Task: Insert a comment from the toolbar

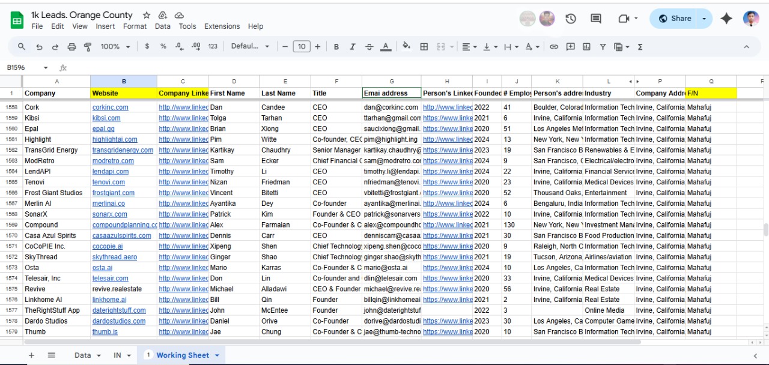Action: [570, 46]
